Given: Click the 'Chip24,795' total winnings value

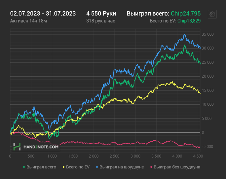Looking at the screenshot, I should click(186, 14).
